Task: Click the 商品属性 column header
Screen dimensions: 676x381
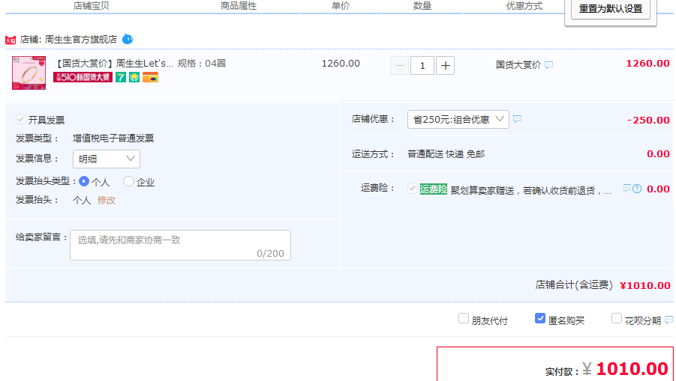Action: pos(239,6)
